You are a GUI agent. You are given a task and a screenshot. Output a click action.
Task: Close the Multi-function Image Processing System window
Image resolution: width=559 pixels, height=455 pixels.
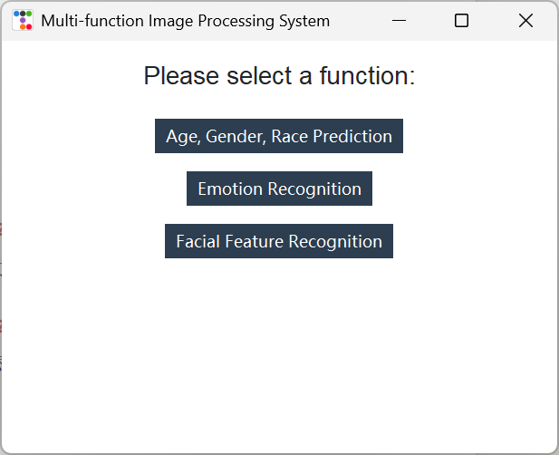(525, 20)
